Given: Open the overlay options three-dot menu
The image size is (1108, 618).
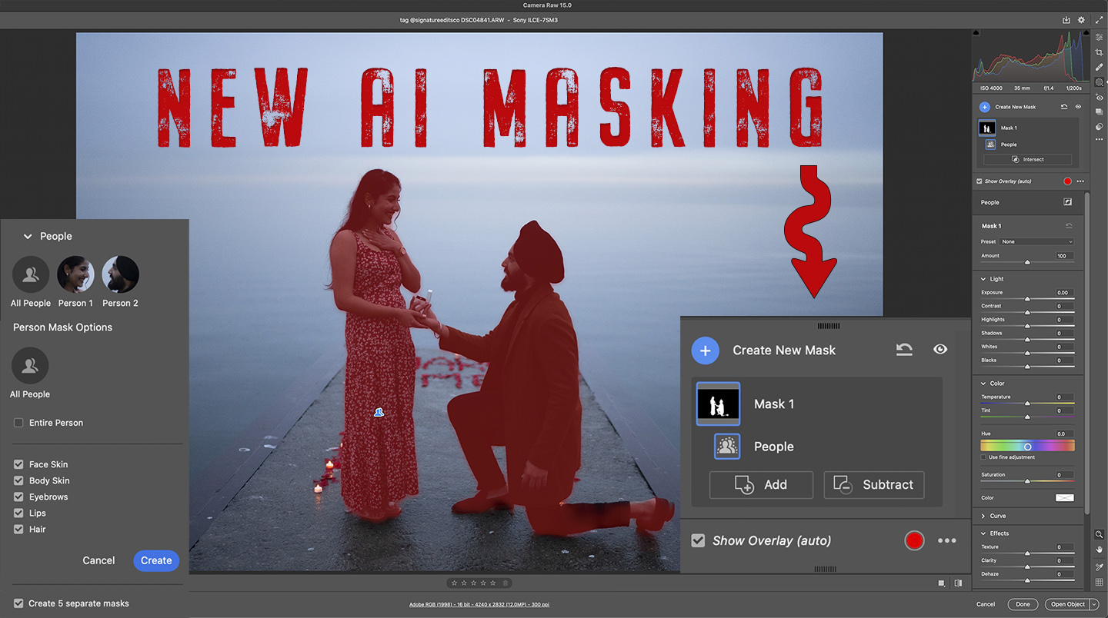Looking at the screenshot, I should (945, 540).
